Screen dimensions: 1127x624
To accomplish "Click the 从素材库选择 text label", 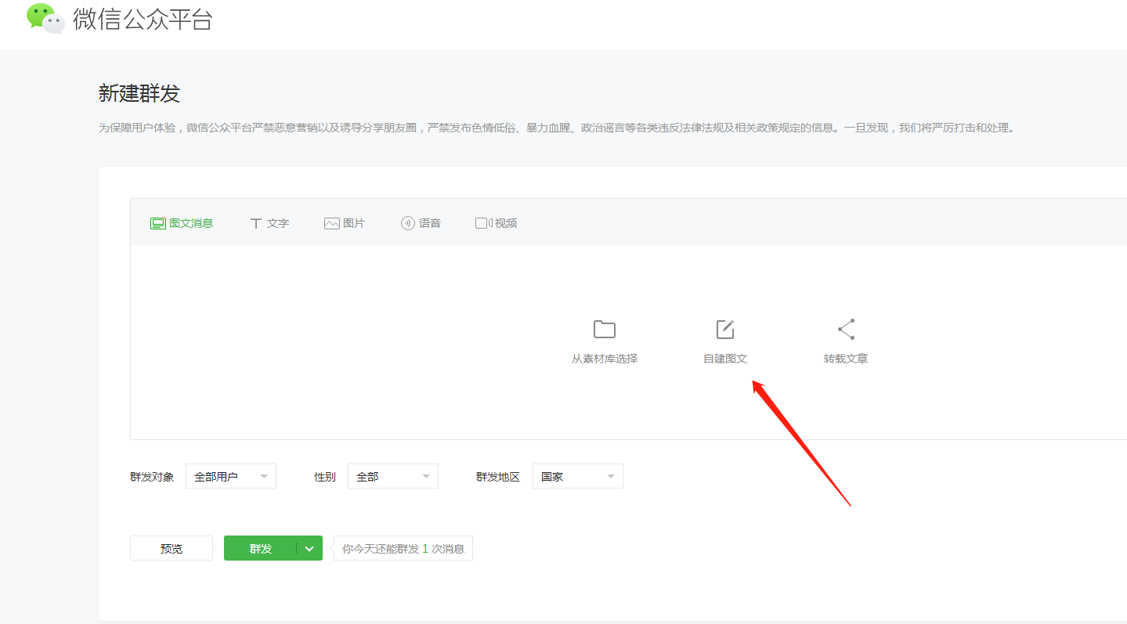I will [x=604, y=359].
